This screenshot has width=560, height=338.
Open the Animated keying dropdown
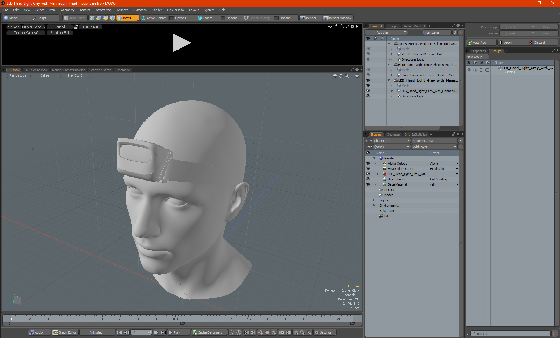tap(97, 332)
